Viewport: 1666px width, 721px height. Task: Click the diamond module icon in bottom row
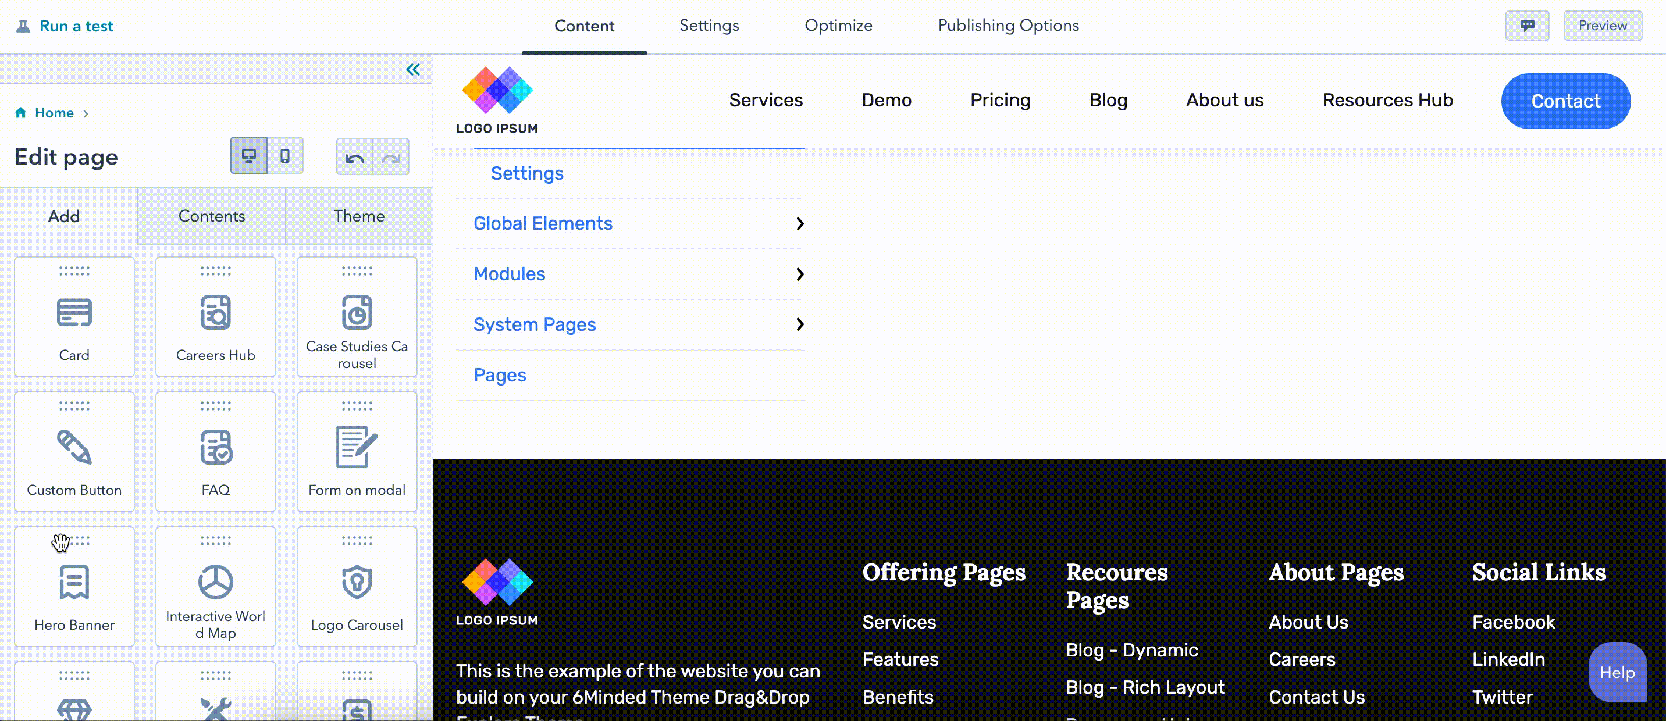click(x=74, y=709)
